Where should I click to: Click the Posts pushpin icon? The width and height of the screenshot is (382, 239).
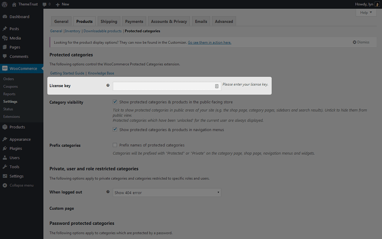click(x=5, y=29)
